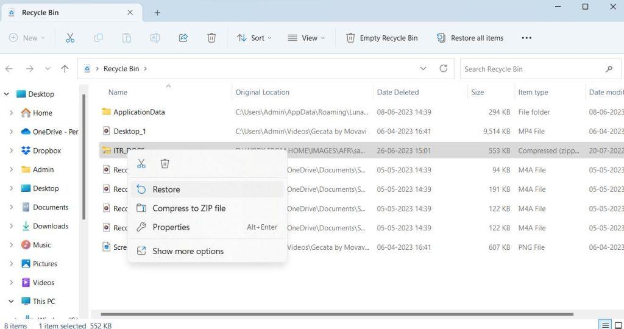This screenshot has width=624, height=329.
Task: Open the New dropdown button
Action: tap(27, 38)
